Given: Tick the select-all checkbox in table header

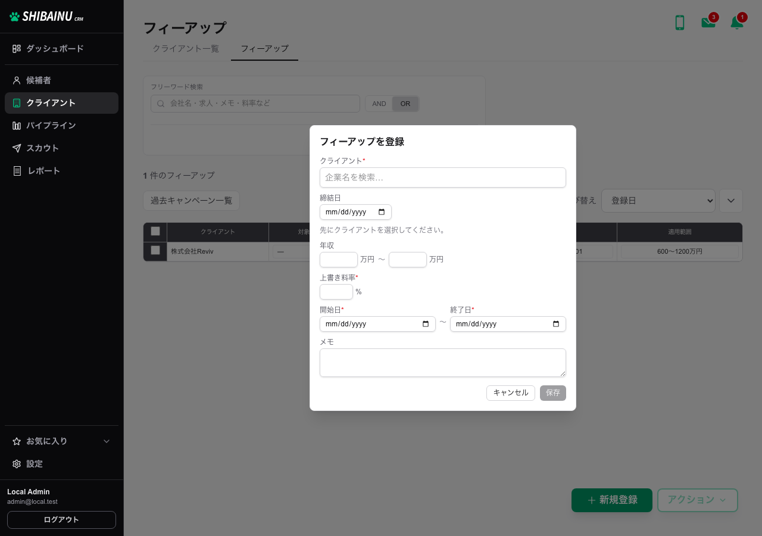Looking at the screenshot, I should pos(155,231).
